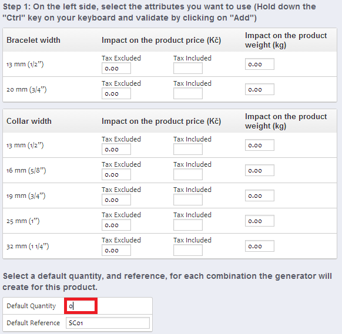The image size is (342, 334).
Task: Click weight impact field for Collar width 19 mm
Action: pos(260,196)
